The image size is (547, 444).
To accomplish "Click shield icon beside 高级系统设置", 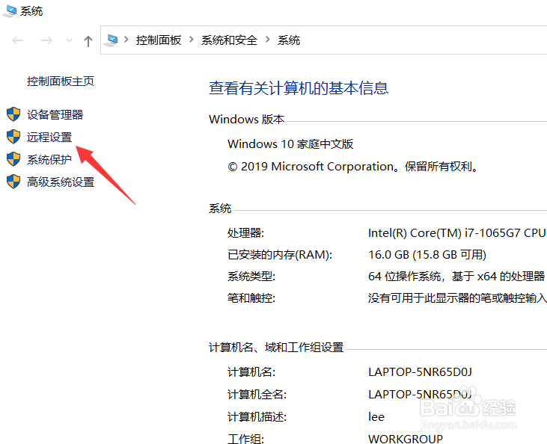I will click(x=13, y=182).
